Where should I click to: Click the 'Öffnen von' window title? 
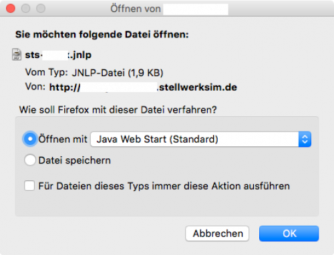coord(136,9)
